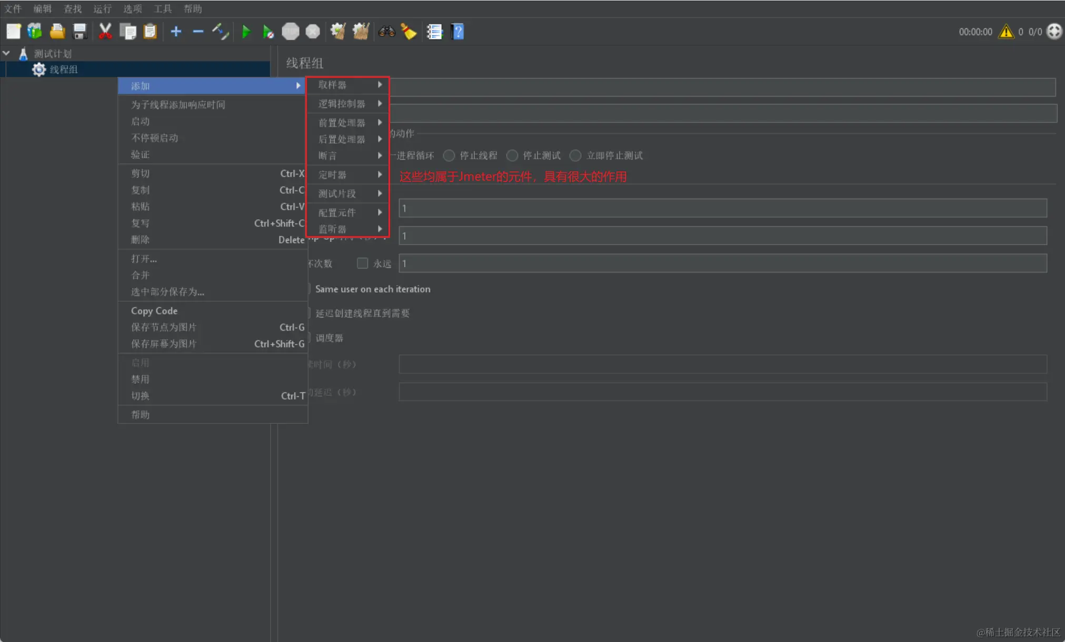This screenshot has height=642, width=1065.
Task: Click the Function Helper list icon
Action: tap(434, 32)
